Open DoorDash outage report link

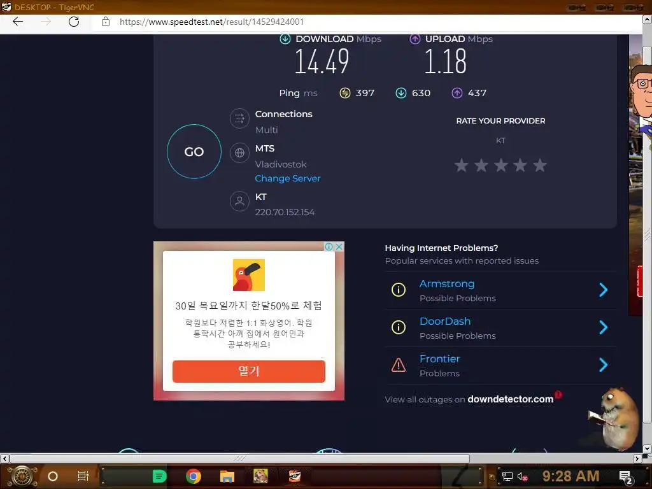[x=445, y=322]
